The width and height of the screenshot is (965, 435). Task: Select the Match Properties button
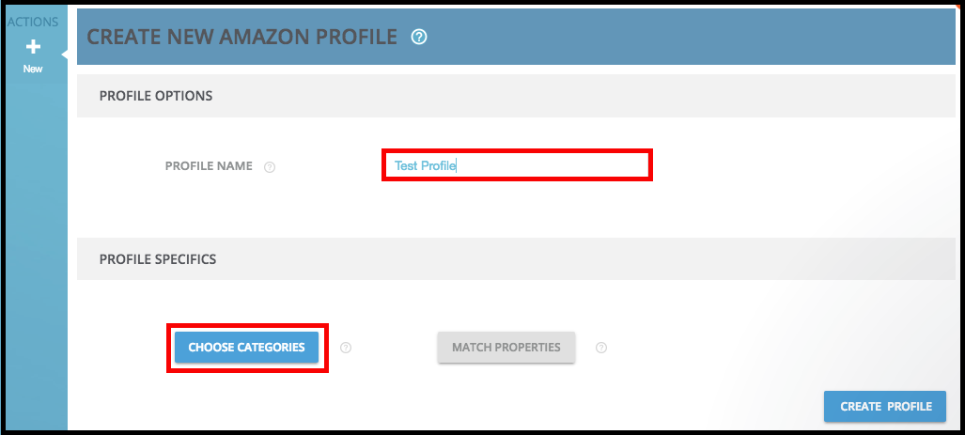(506, 347)
